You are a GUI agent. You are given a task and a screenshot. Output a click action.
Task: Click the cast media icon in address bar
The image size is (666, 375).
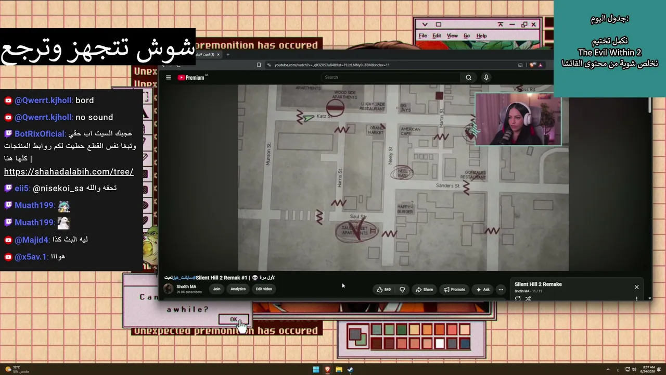(x=520, y=65)
